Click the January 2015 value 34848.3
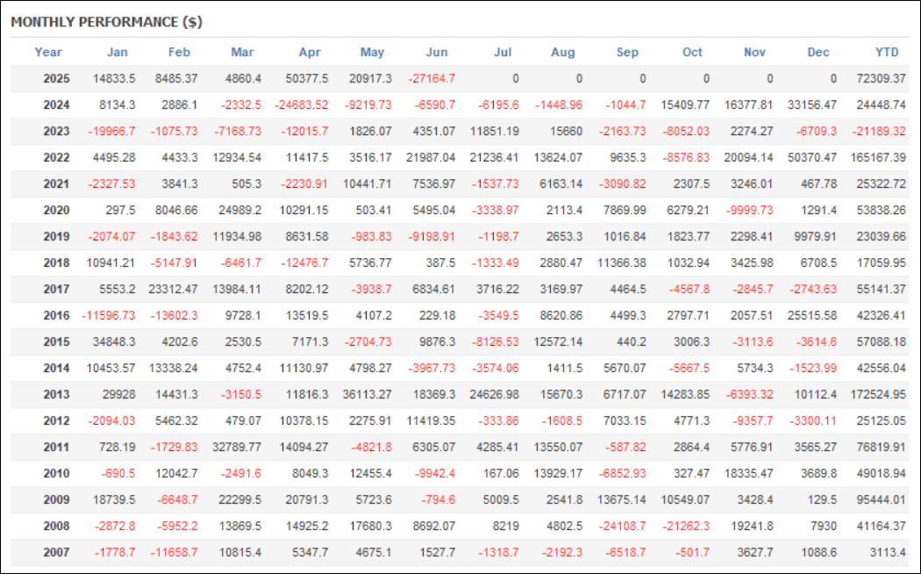This screenshot has width=921, height=574. point(114,342)
